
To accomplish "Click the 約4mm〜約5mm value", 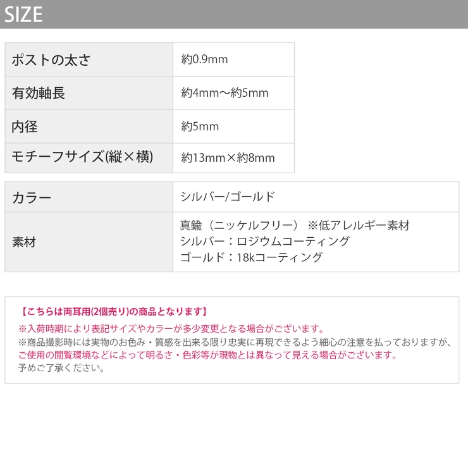I will (225, 94).
